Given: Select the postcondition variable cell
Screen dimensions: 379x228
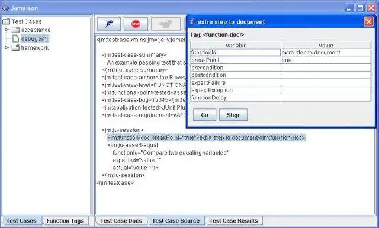Looking at the screenshot, I should pyautogui.click(x=236, y=75).
